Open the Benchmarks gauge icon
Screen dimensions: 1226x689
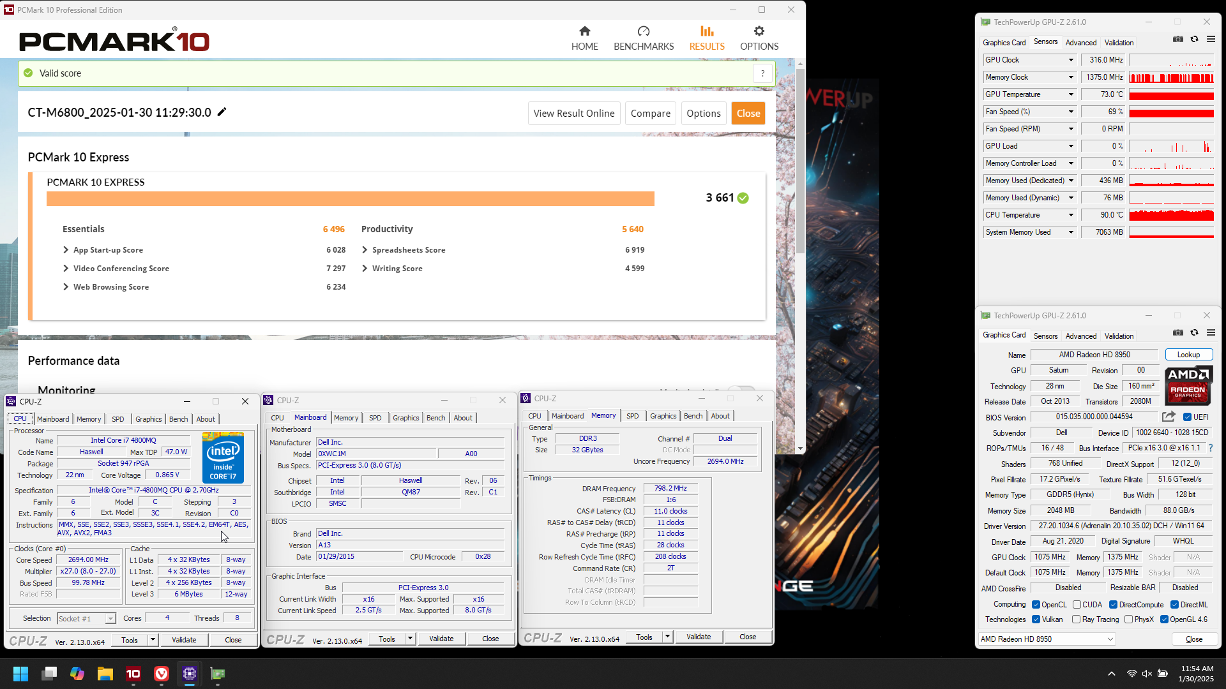(644, 31)
